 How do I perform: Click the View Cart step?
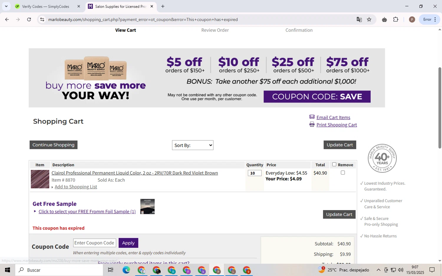[x=126, y=30]
